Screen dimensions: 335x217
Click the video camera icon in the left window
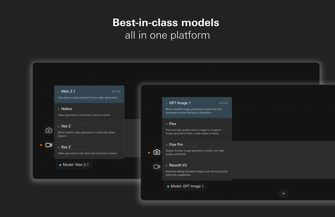(49, 145)
